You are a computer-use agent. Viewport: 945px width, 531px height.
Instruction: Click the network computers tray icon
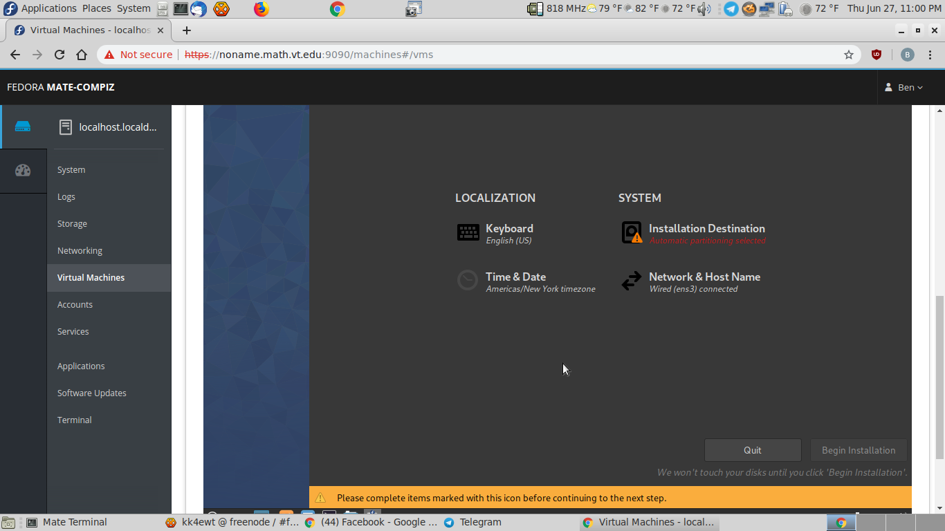[x=767, y=9]
